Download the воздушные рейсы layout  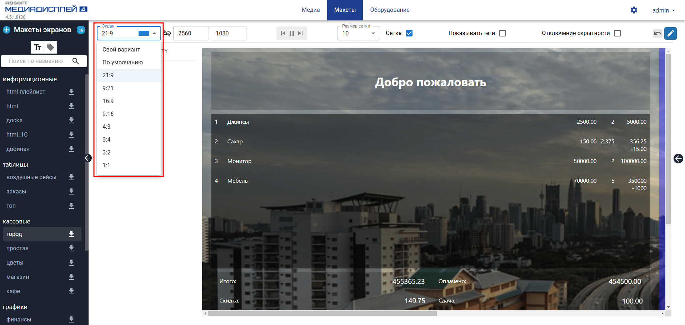point(71,177)
